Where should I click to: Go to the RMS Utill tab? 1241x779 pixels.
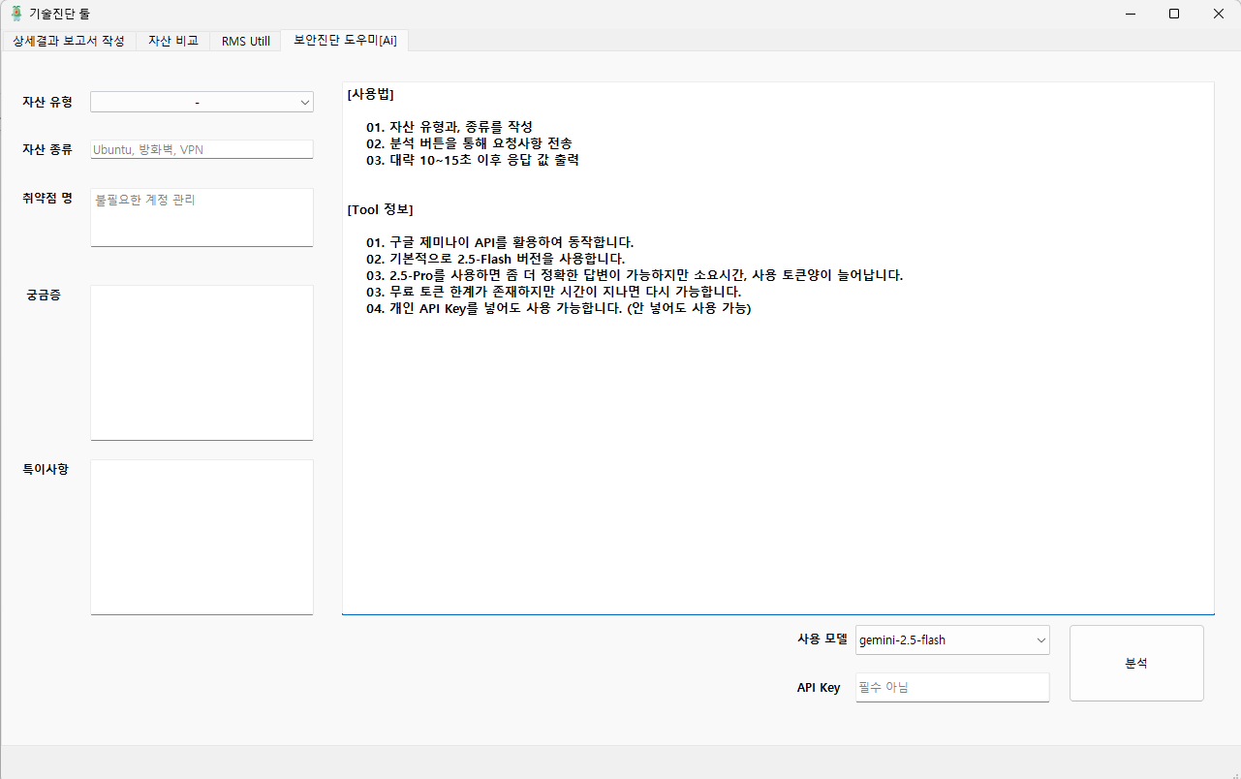tap(246, 41)
